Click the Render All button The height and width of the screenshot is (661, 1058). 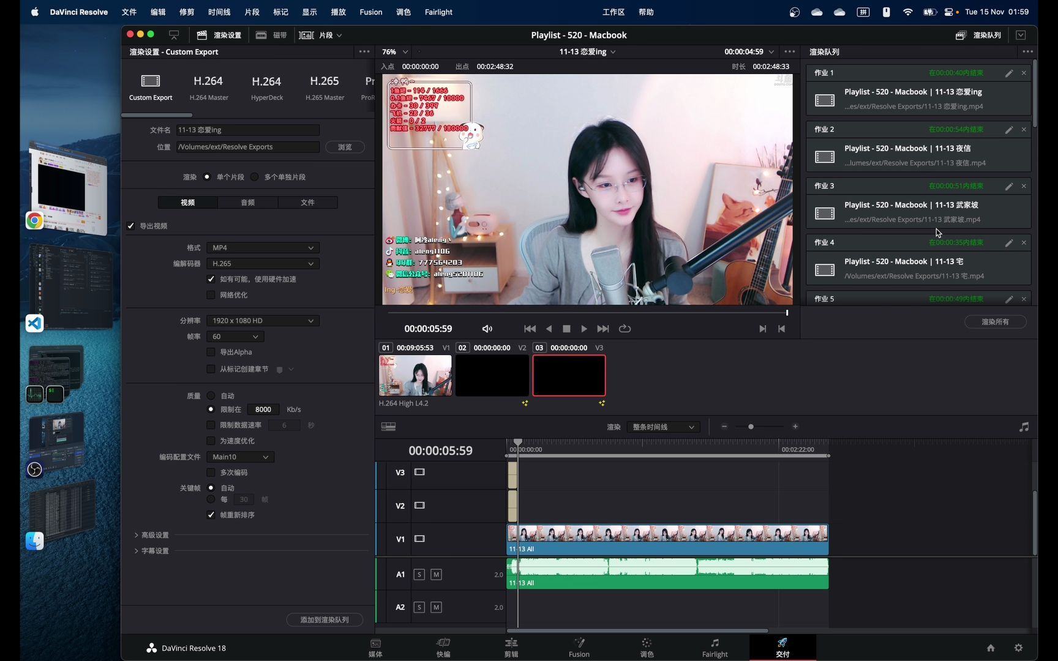click(995, 322)
